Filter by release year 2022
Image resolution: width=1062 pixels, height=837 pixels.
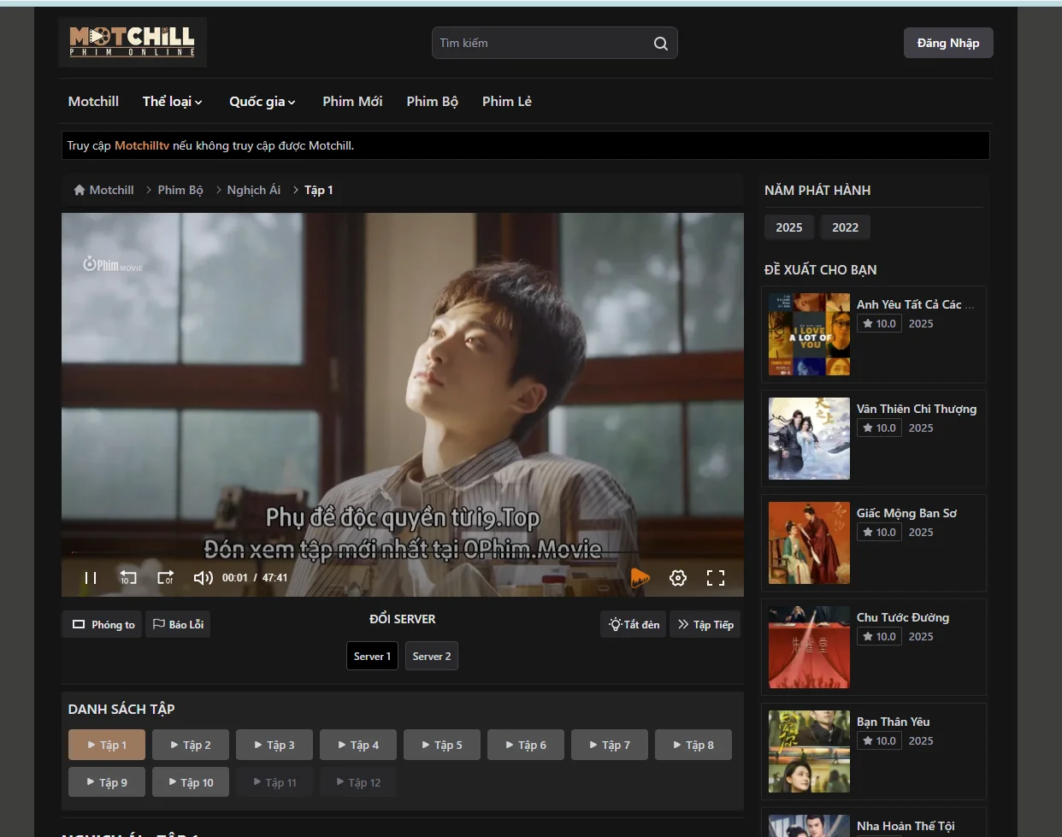click(845, 227)
